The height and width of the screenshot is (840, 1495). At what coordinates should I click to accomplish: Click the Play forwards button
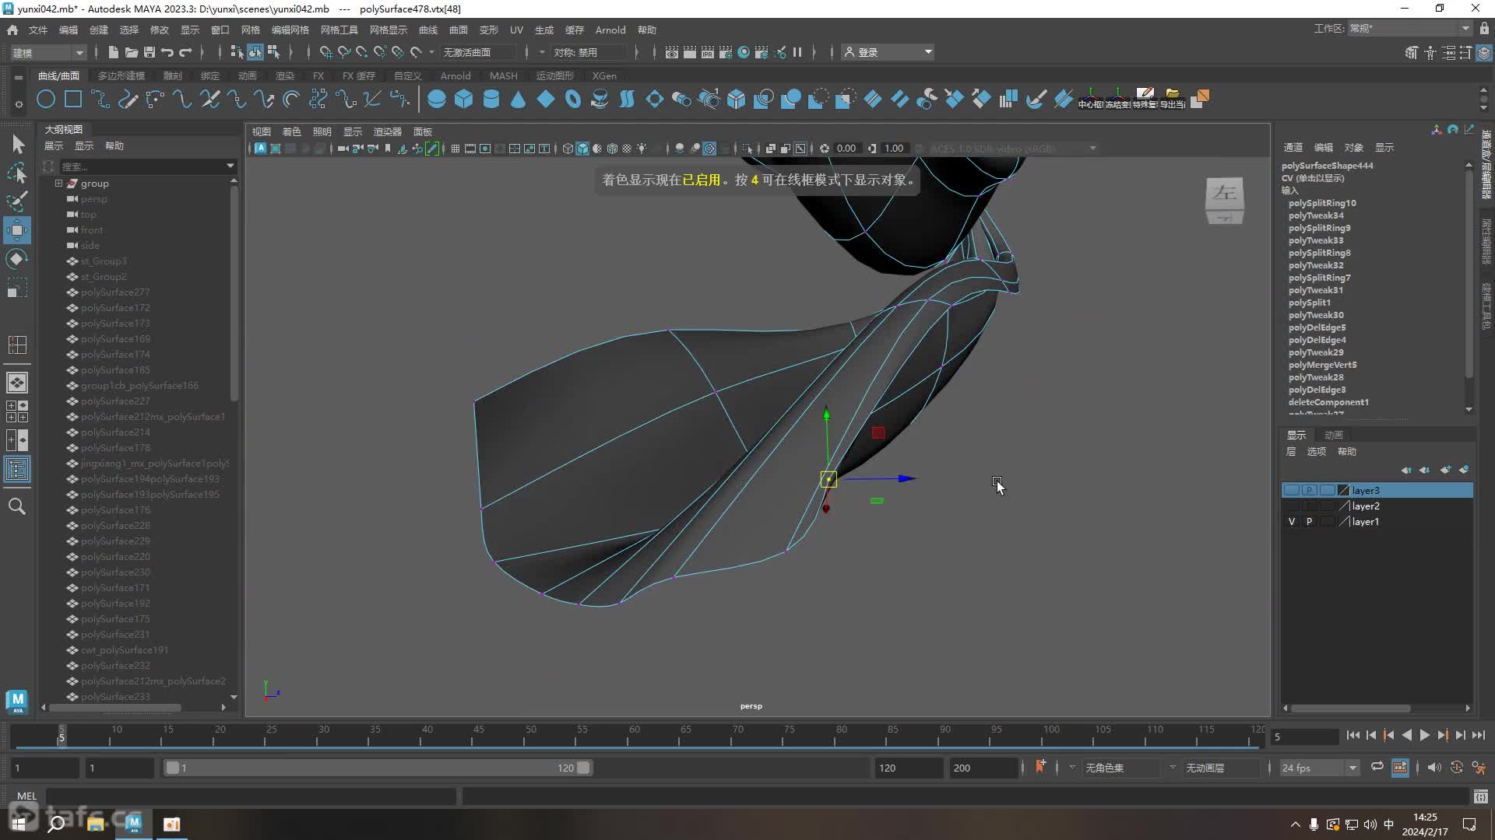click(1424, 735)
